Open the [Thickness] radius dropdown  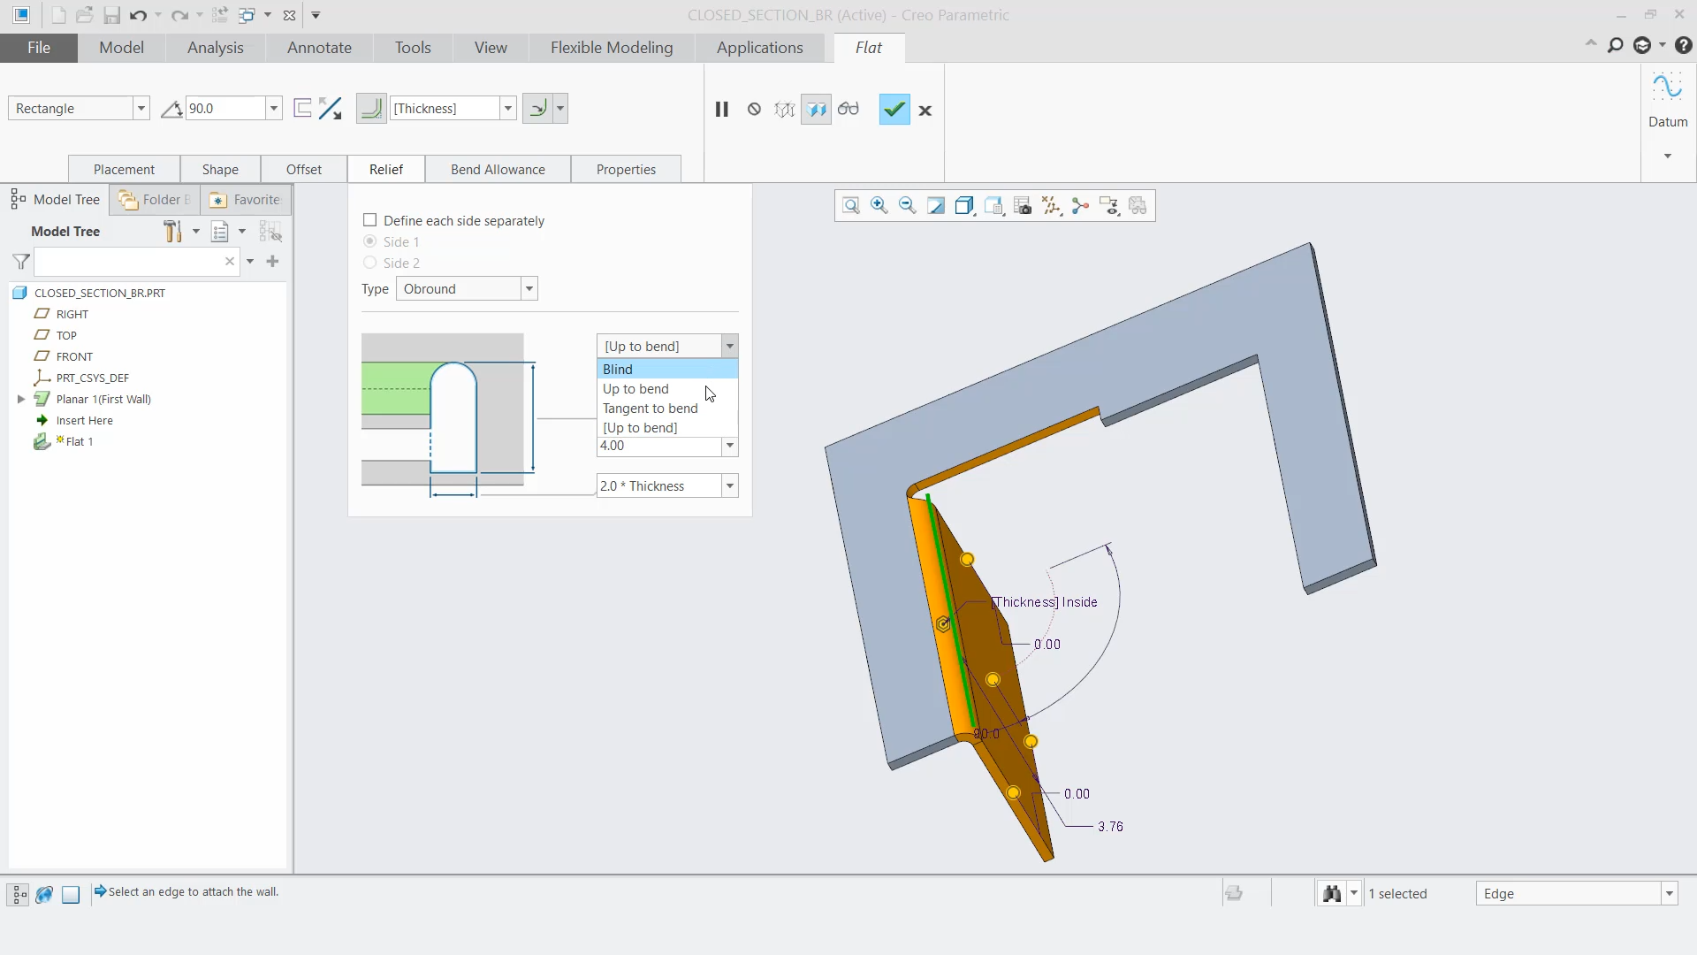tap(508, 109)
